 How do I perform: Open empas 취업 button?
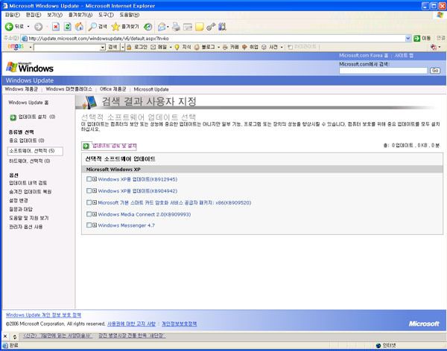tap(250, 47)
